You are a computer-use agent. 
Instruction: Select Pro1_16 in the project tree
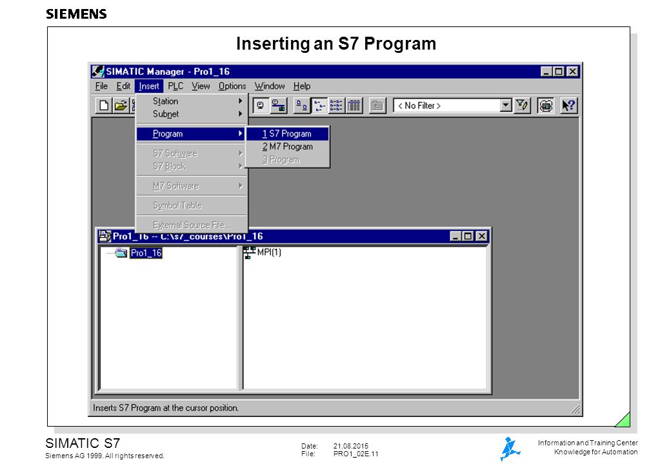pos(146,253)
